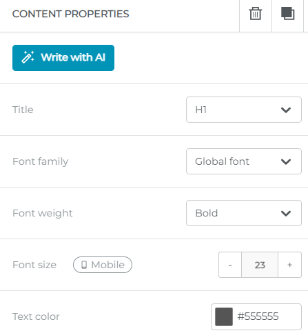Click the CONTENT PROPERTIES panel header
Viewport: 308px width, 333px height.
click(70, 14)
